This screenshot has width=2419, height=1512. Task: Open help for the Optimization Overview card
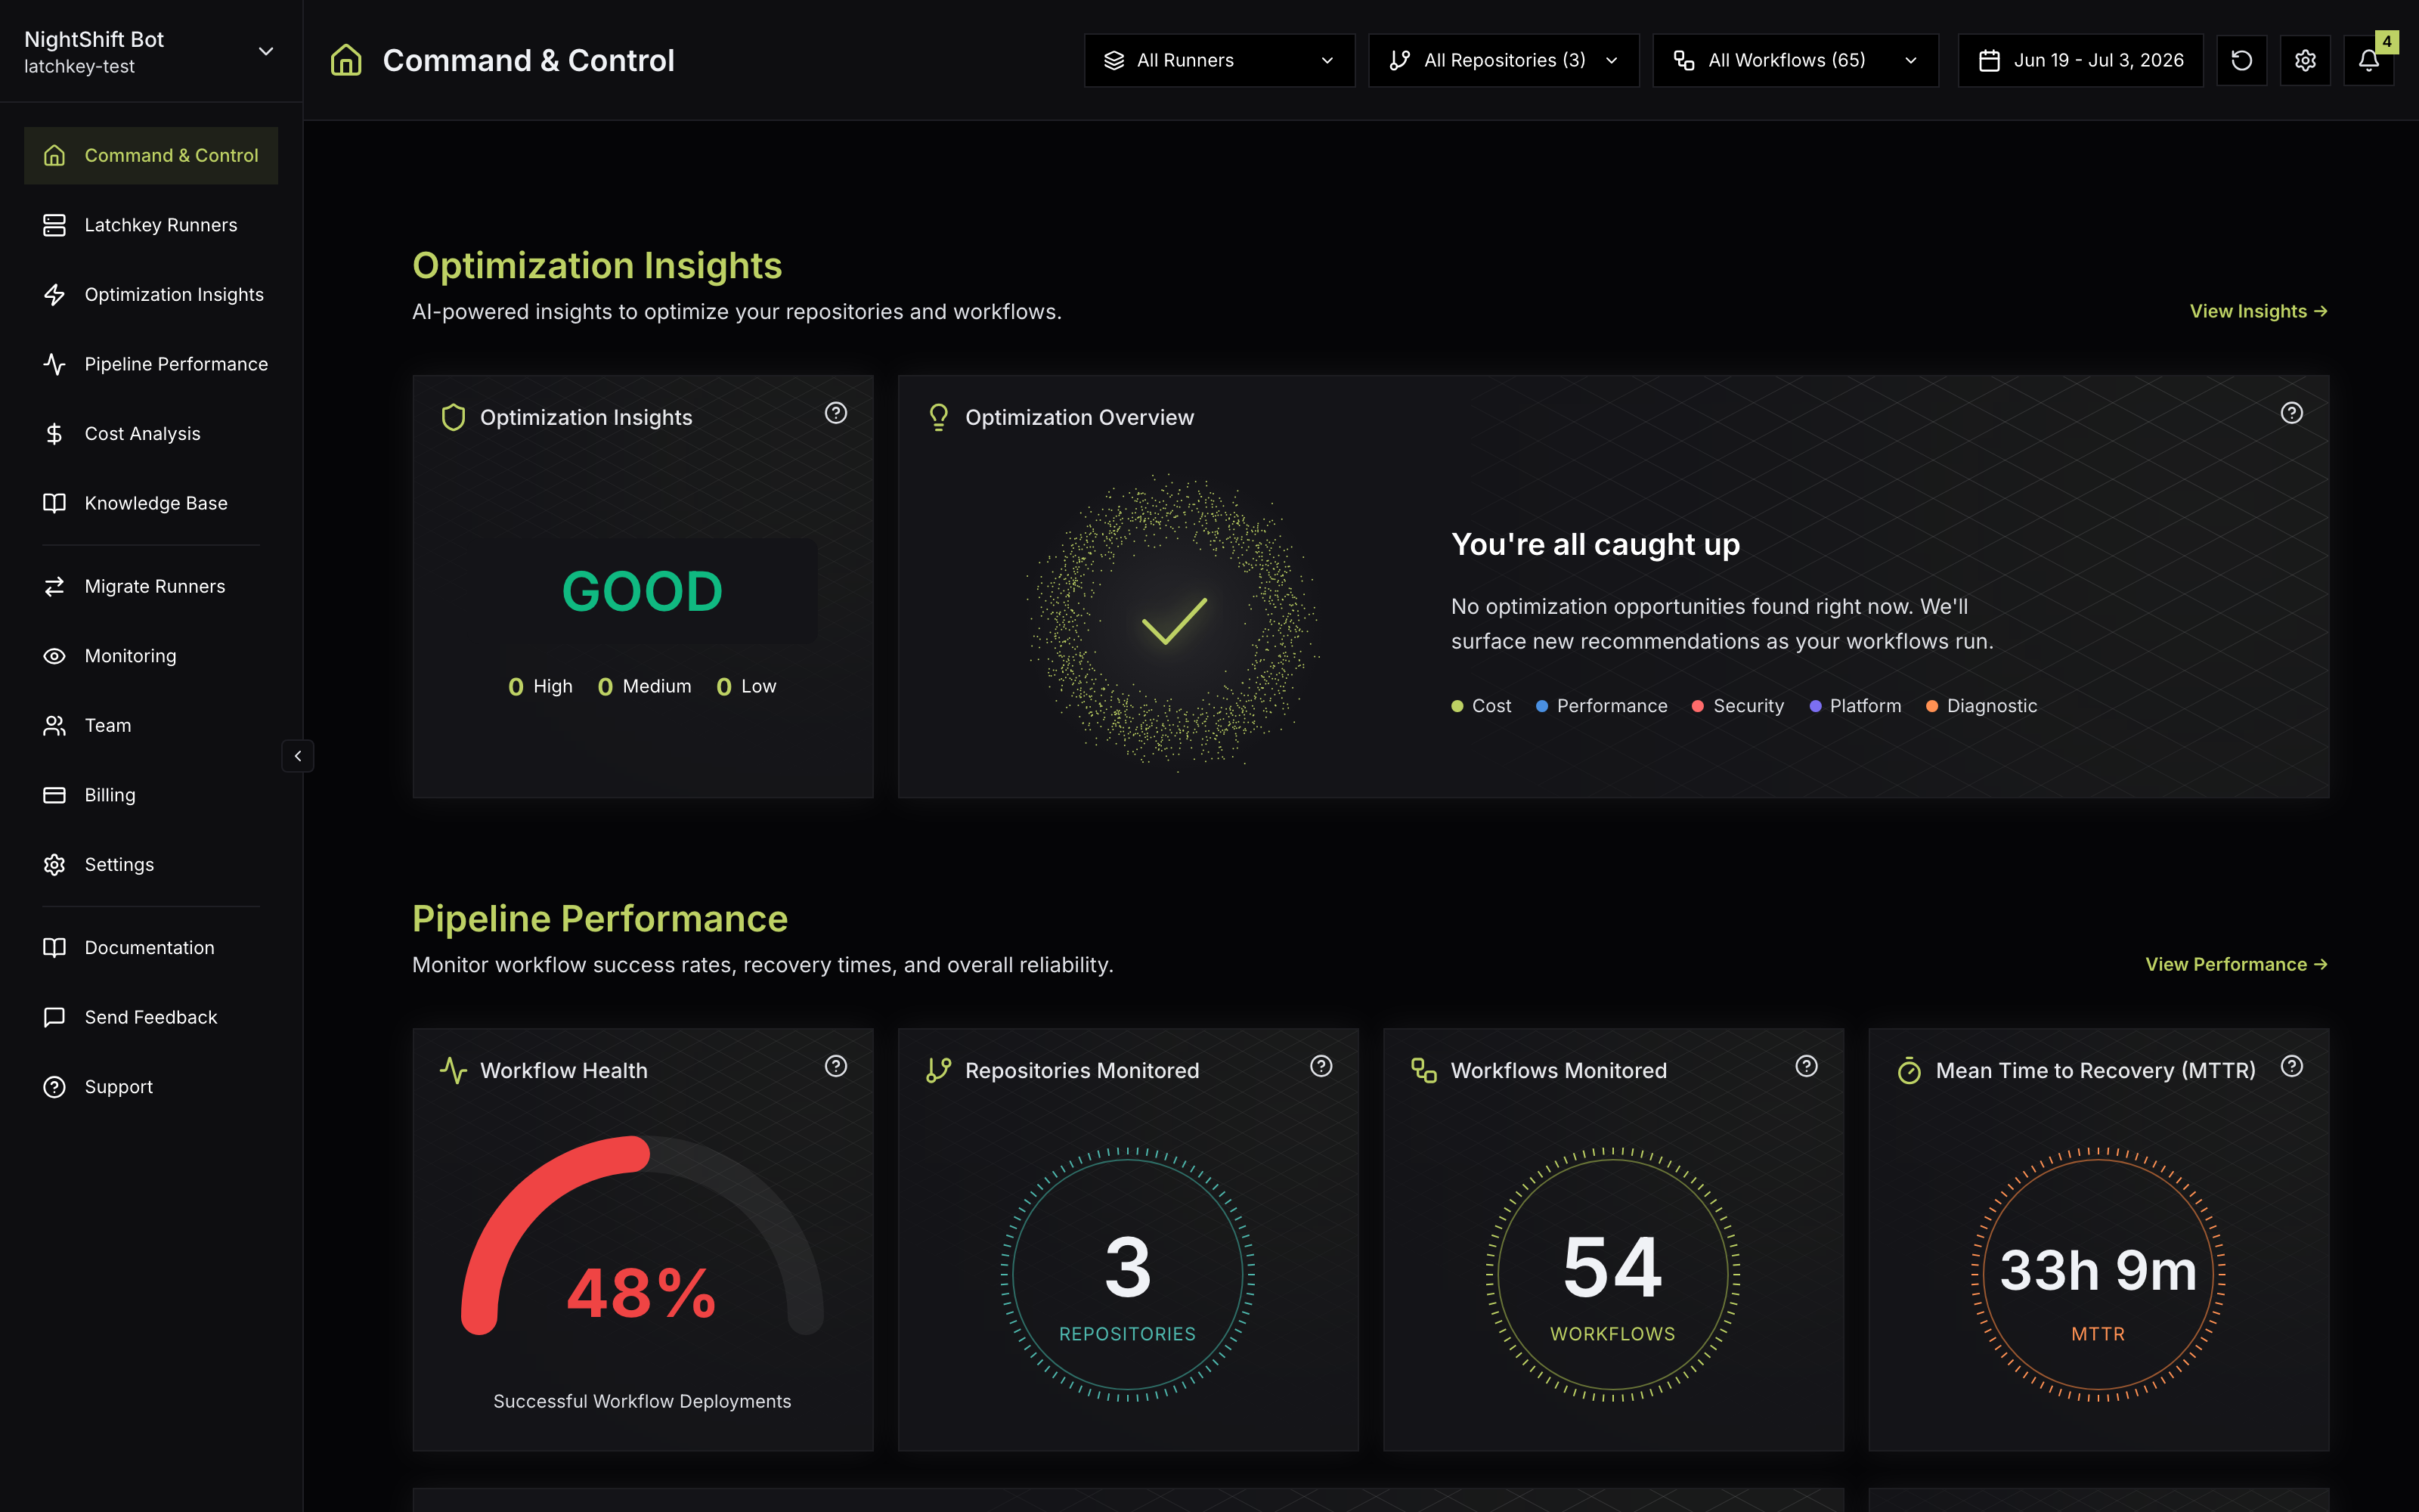(2291, 413)
